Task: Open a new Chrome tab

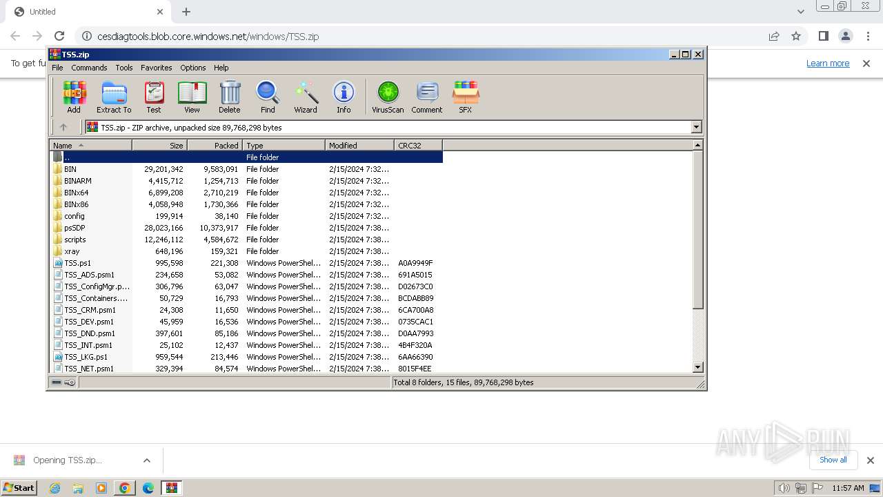Action: (x=186, y=12)
